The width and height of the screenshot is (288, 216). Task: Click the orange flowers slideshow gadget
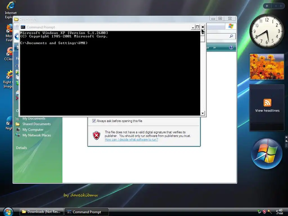(x=267, y=67)
